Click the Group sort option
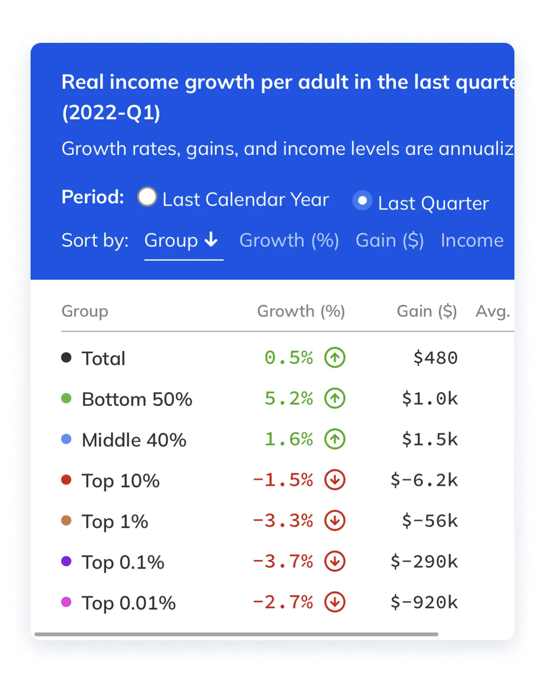 click(171, 241)
